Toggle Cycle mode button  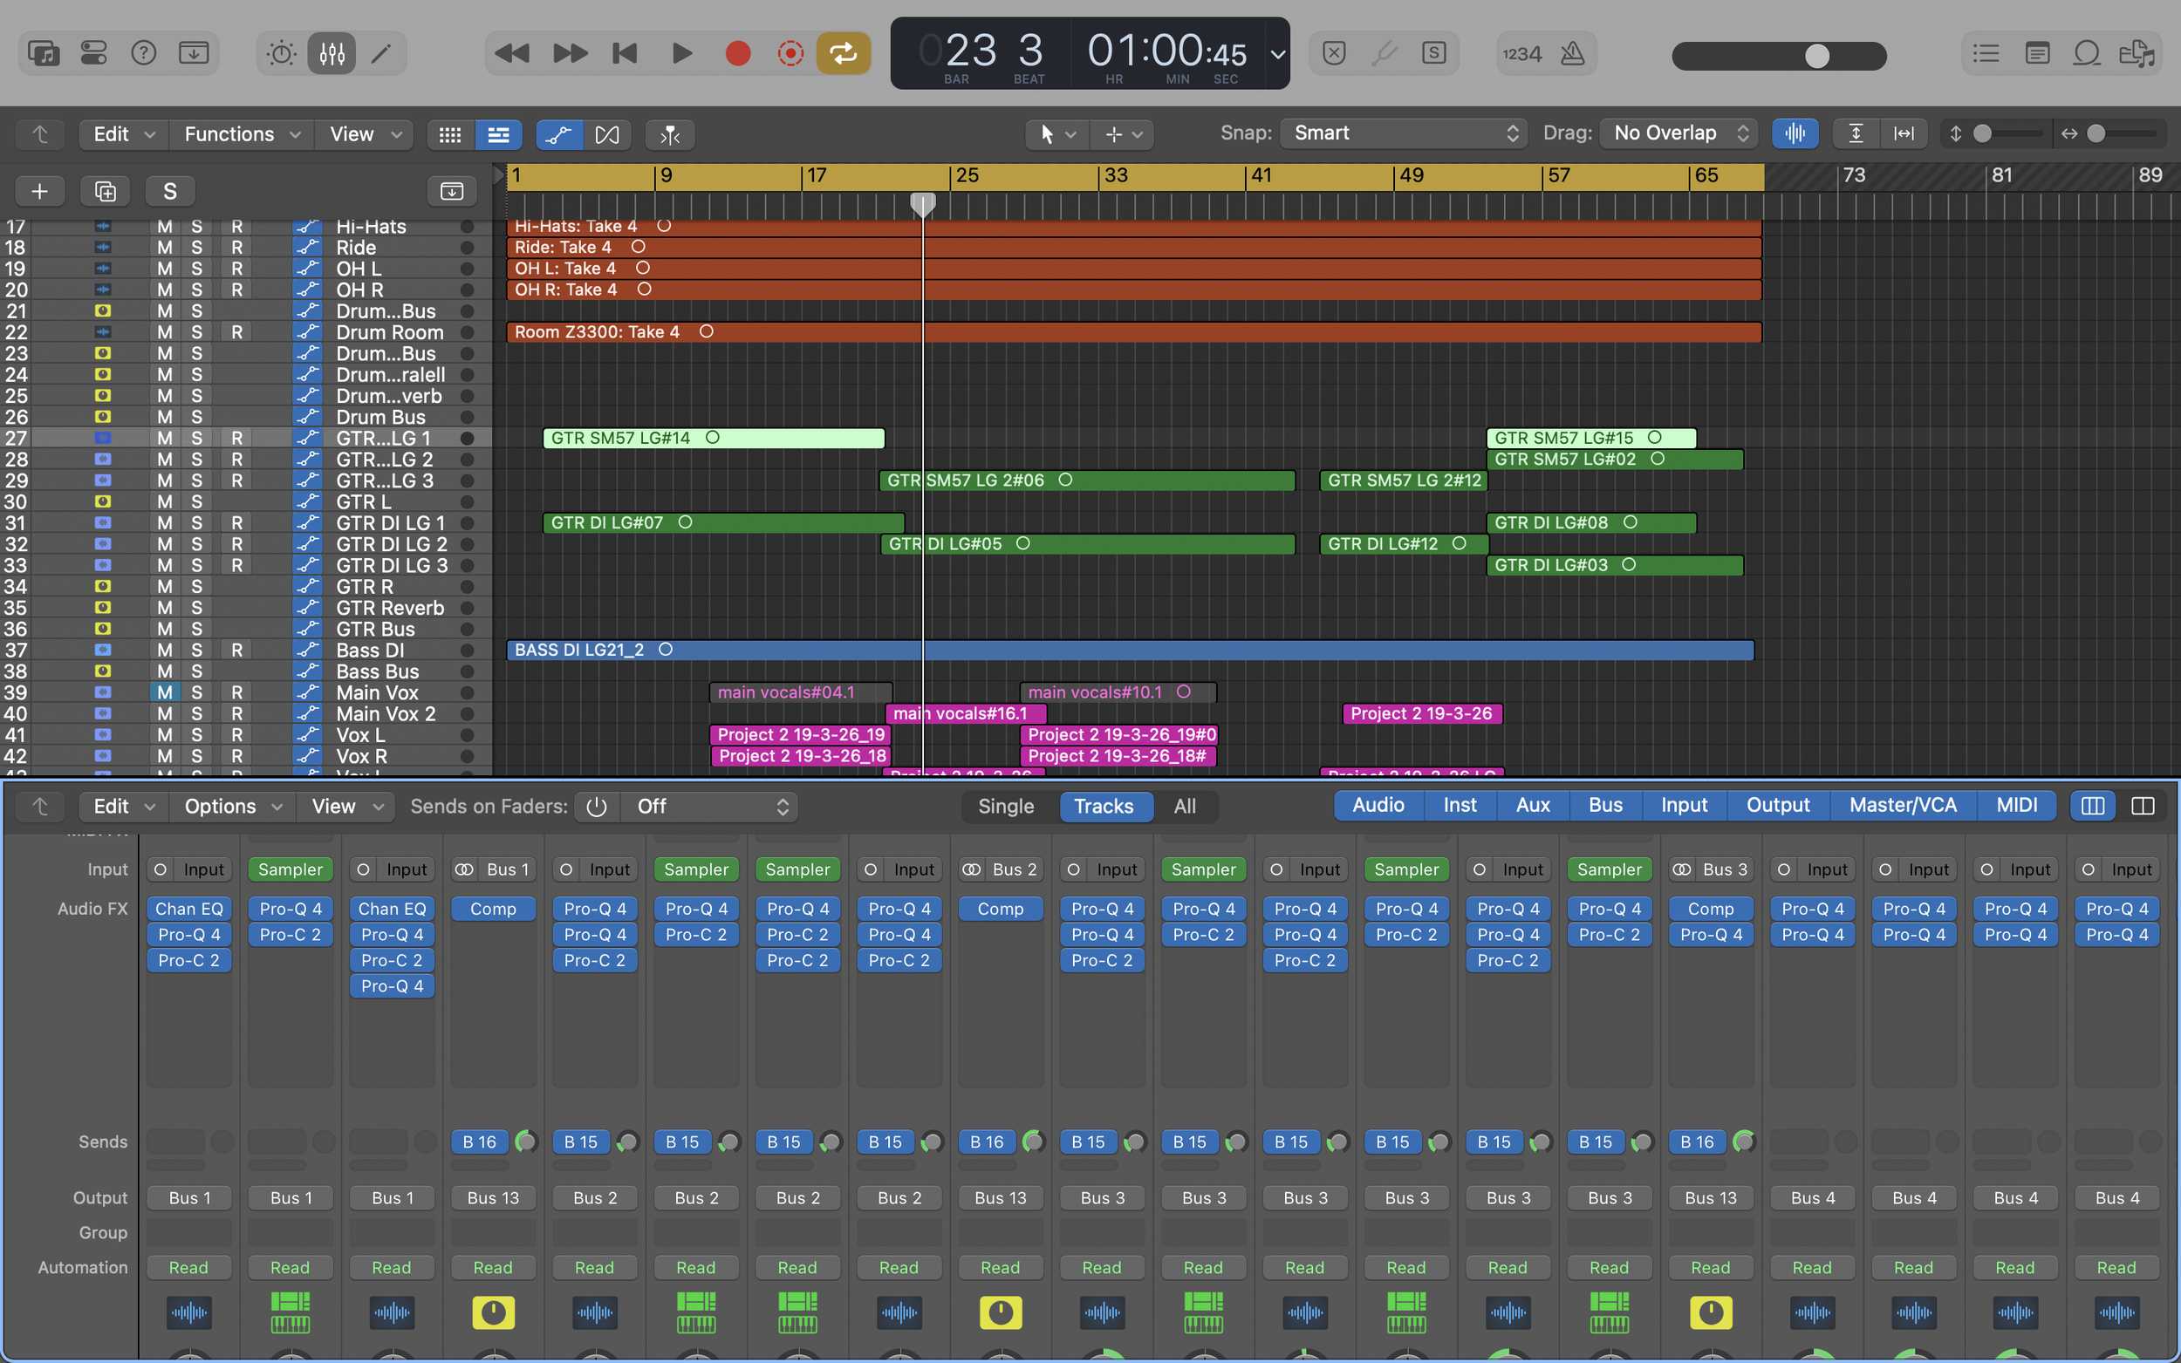coord(843,54)
